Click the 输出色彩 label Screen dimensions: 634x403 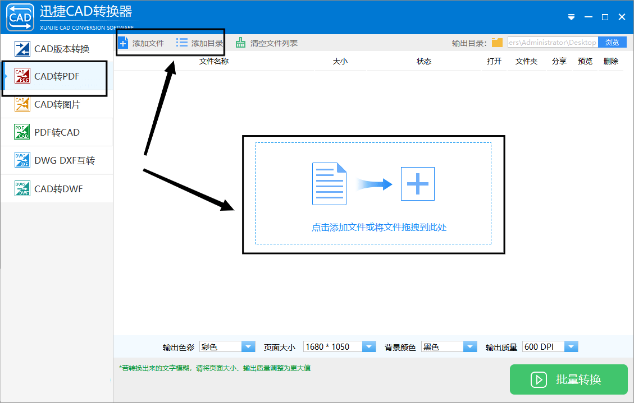(179, 348)
